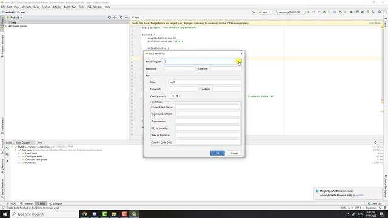Expand the Run tasks node
388x218 pixels.
[19, 163]
